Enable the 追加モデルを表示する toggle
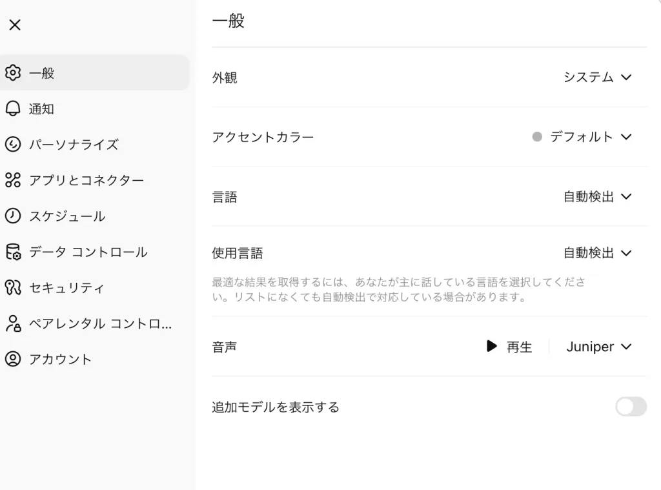Viewport: 661px width, 490px height. (631, 407)
